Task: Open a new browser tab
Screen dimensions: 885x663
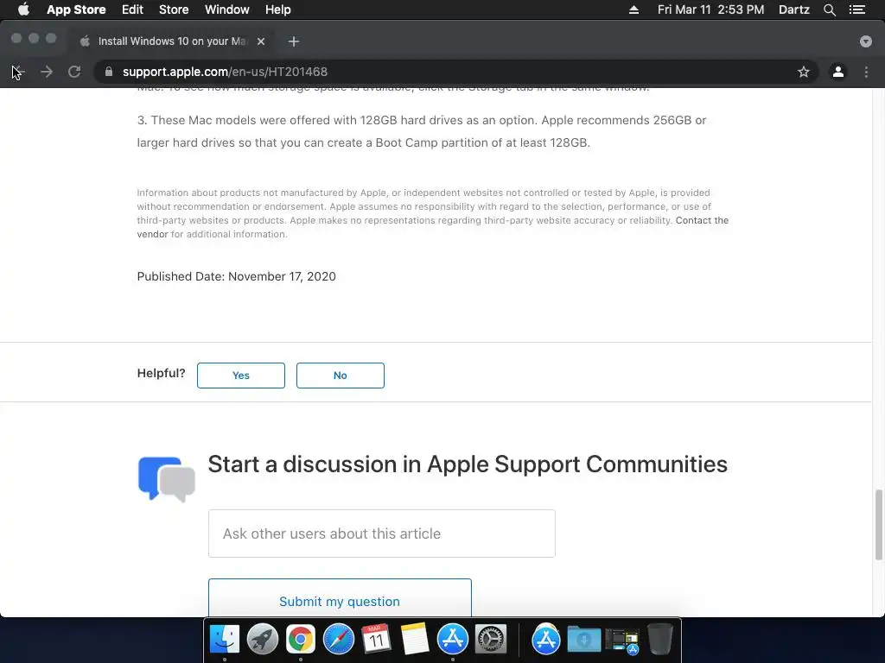Action: click(x=294, y=41)
